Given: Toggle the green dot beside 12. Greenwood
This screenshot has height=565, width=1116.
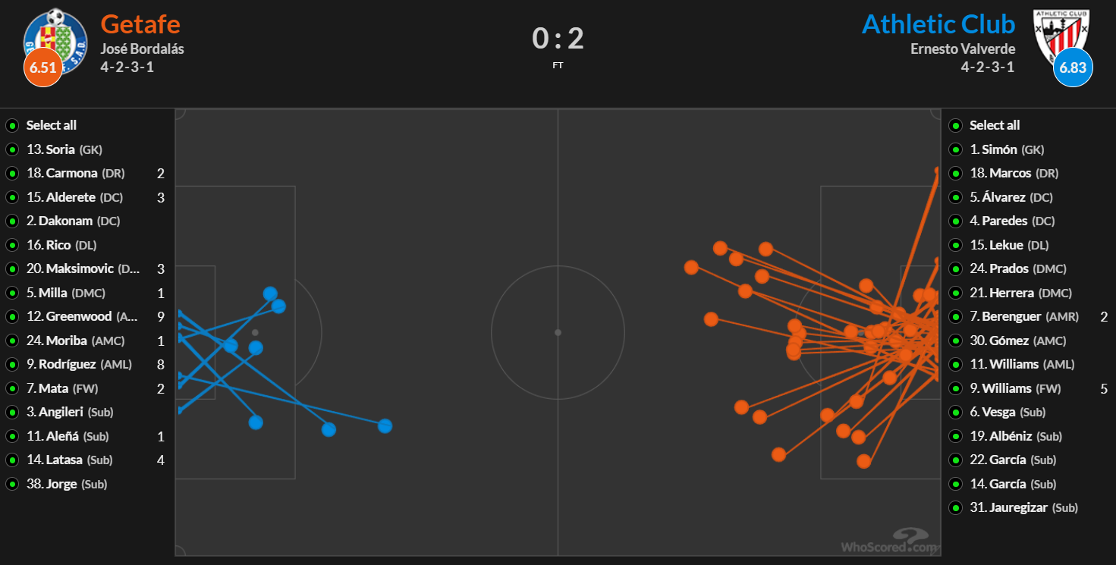Looking at the screenshot, I should tap(13, 316).
